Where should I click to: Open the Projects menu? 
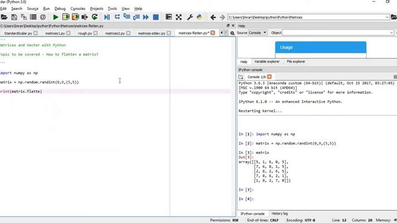coord(97,9)
